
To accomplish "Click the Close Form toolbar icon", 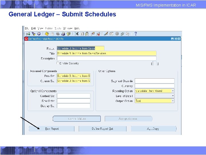I will pyautogui.click(x=69, y=34).
